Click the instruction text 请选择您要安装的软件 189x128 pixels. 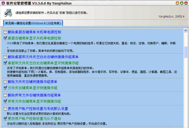point(51,13)
